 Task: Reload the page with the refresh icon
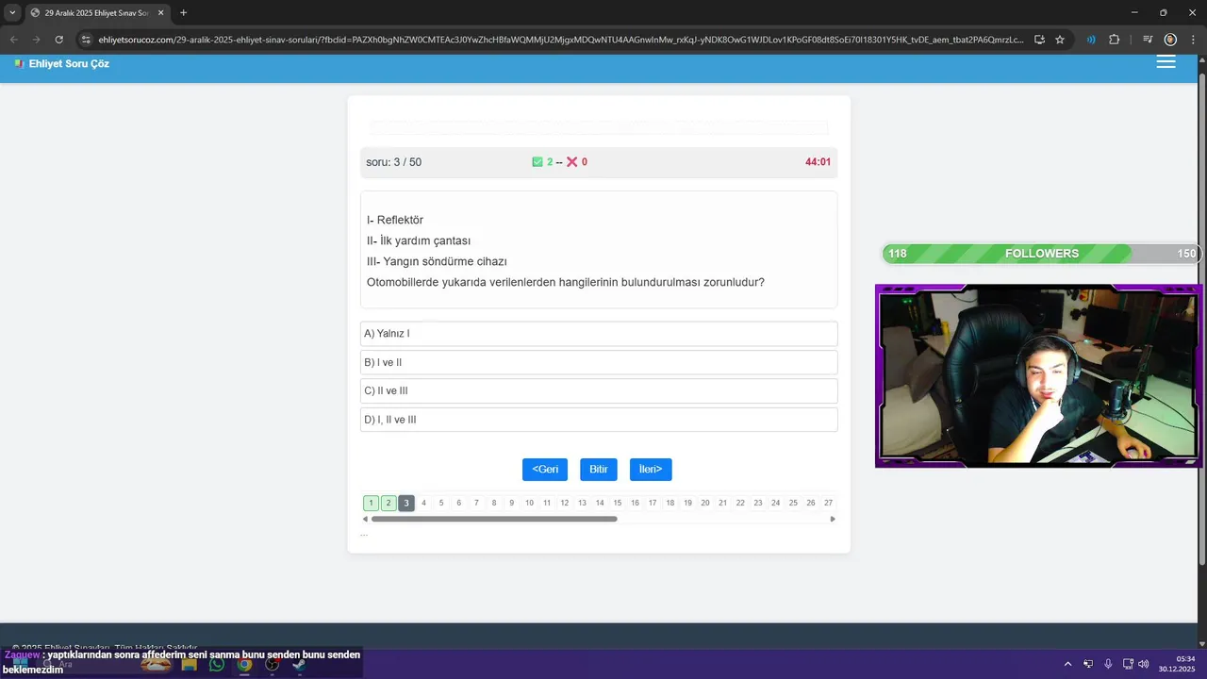pos(58,40)
